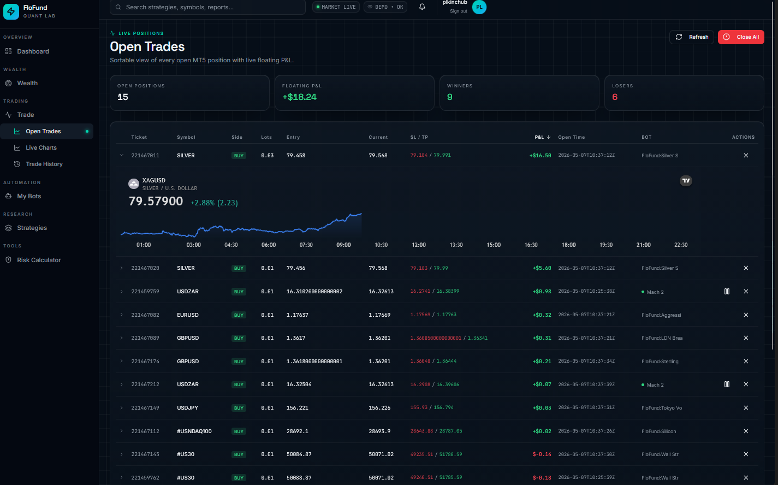The image size is (778, 485).
Task: Pause Mach 2 bot on ticket 221467212
Action: (727, 385)
